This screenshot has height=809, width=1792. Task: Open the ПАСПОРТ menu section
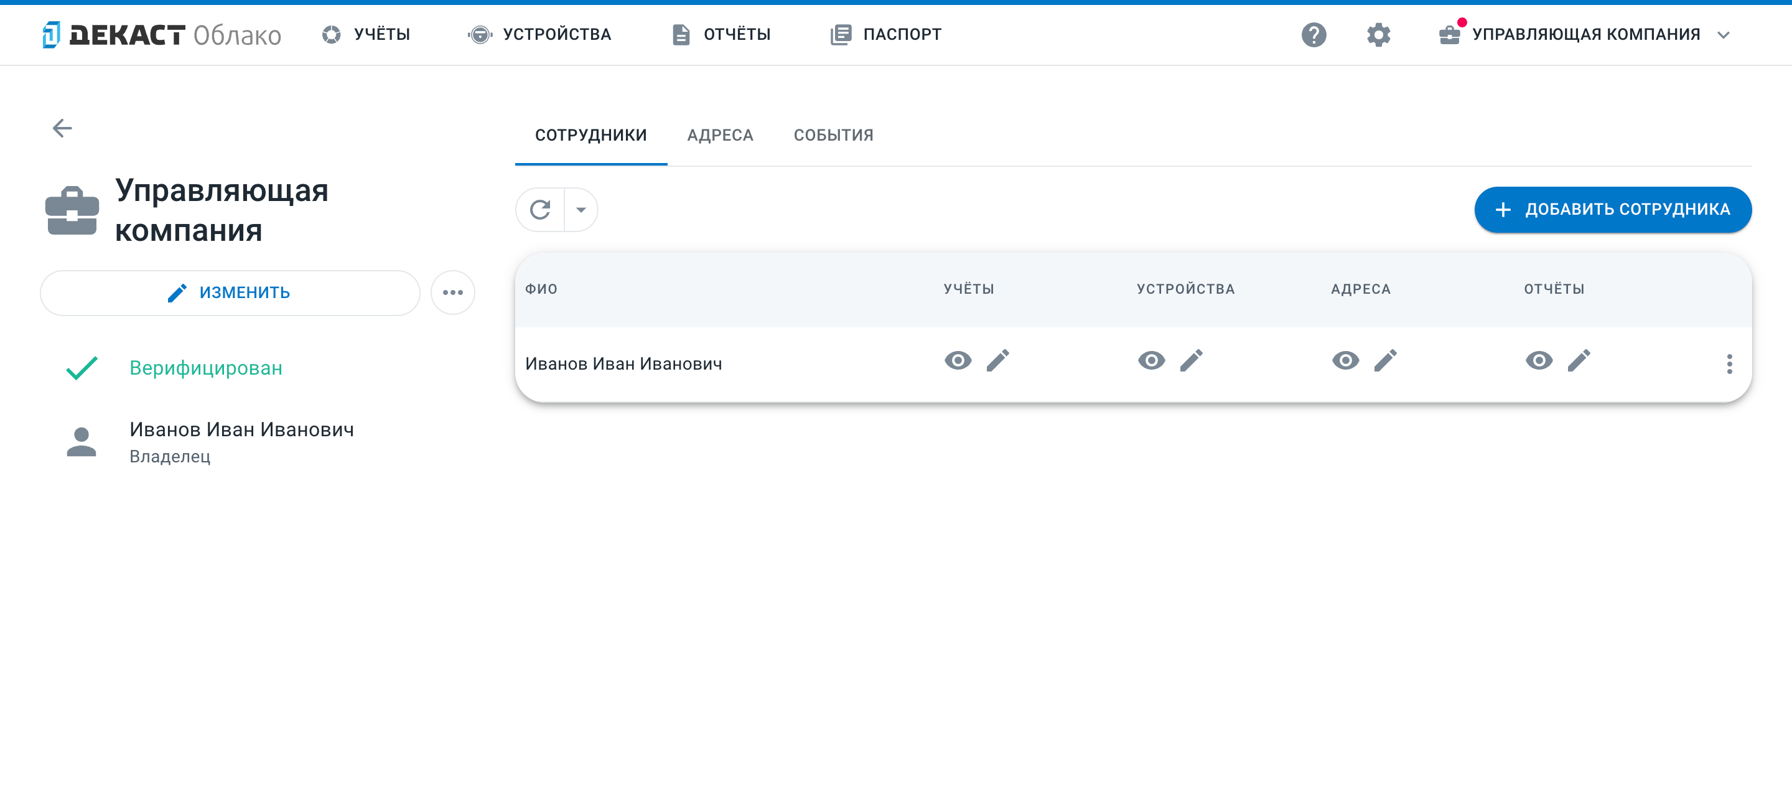885,35
